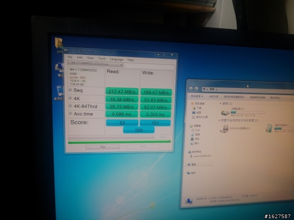This screenshot has width=294, height=220.
Task: Select Homegroup in Explorer sidebar
Action: tap(195, 152)
